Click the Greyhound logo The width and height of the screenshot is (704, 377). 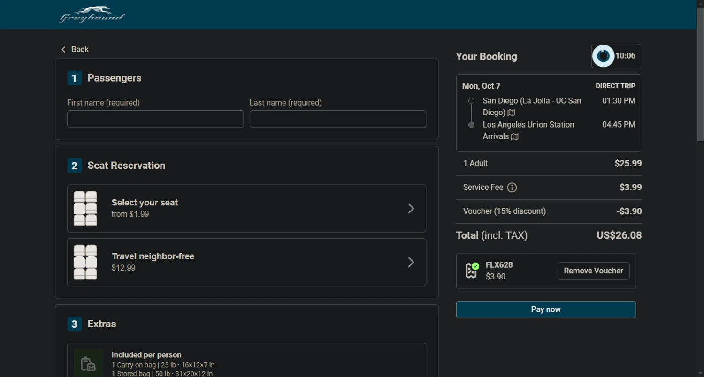pyautogui.click(x=92, y=15)
